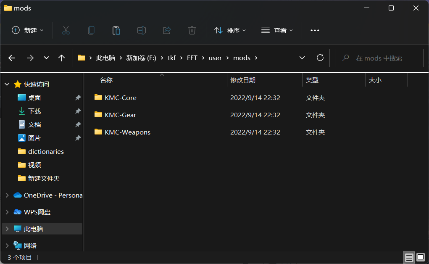Open the see-more (...) menu in the toolbar
Screen dimensions: 429x264
315,30
